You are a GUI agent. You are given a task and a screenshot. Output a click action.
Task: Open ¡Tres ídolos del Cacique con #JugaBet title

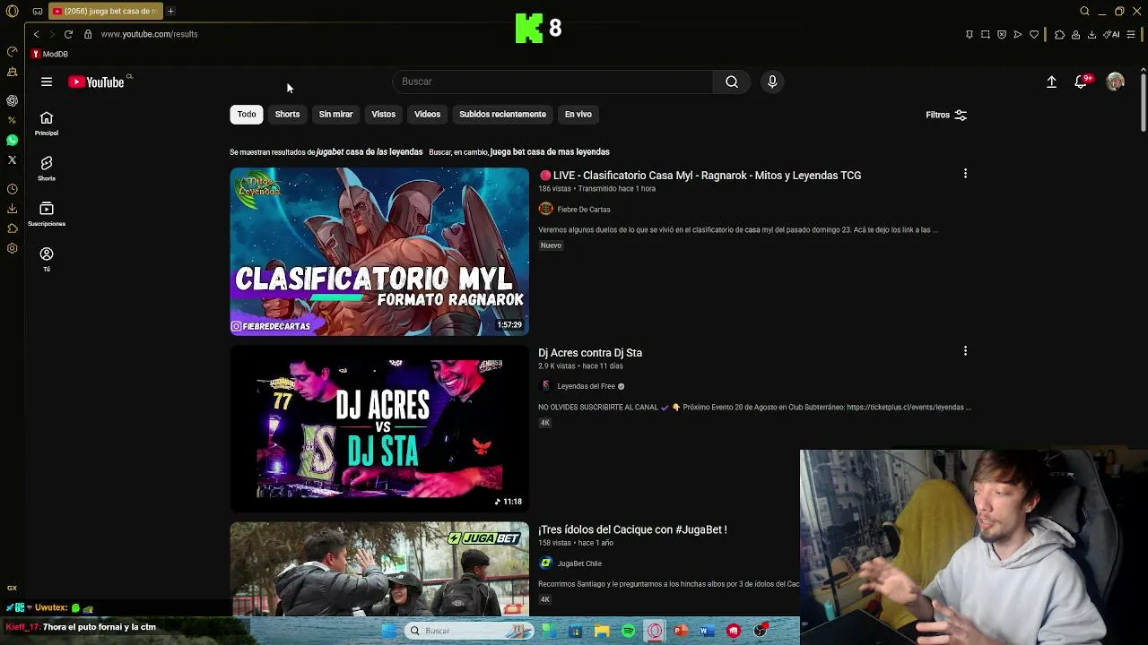tap(632, 529)
